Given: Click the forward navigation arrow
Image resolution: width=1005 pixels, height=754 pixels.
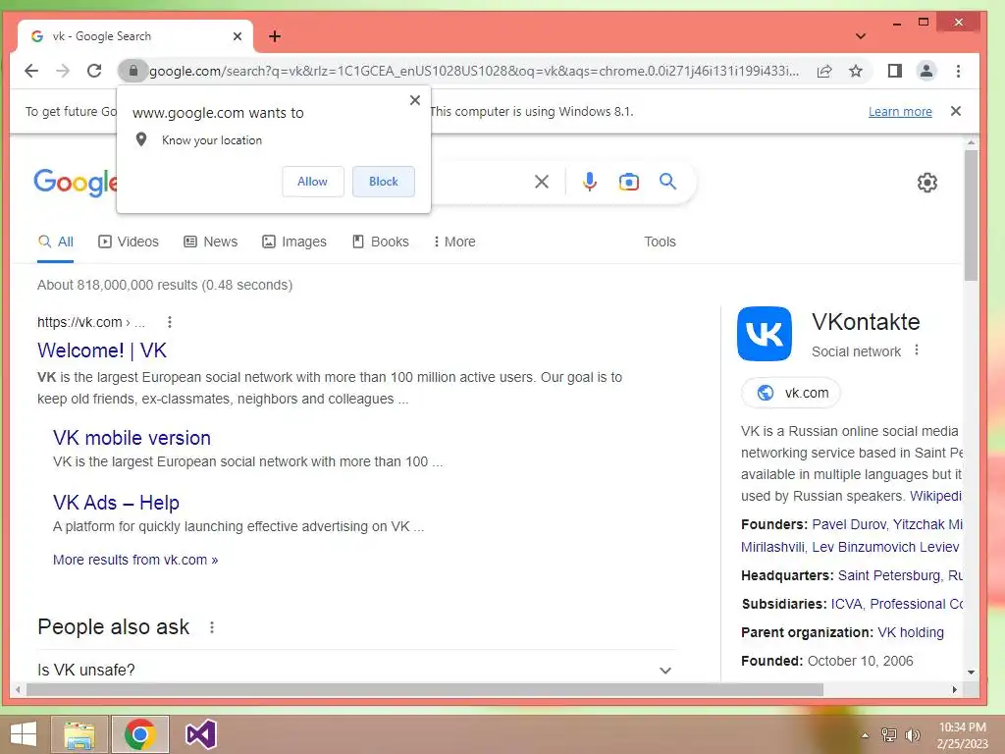Looking at the screenshot, I should (x=62, y=71).
